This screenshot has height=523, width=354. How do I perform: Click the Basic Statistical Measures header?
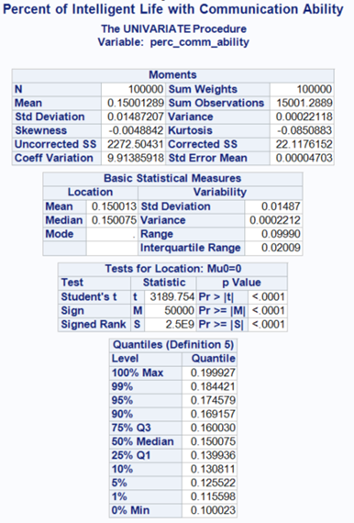172,178
